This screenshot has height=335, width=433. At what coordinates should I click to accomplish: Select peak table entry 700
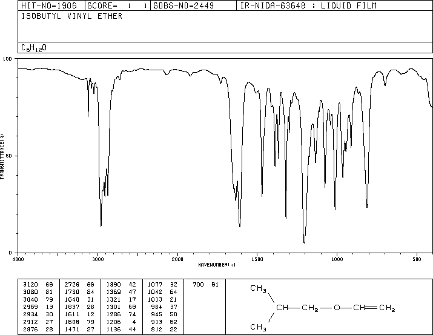point(198,285)
